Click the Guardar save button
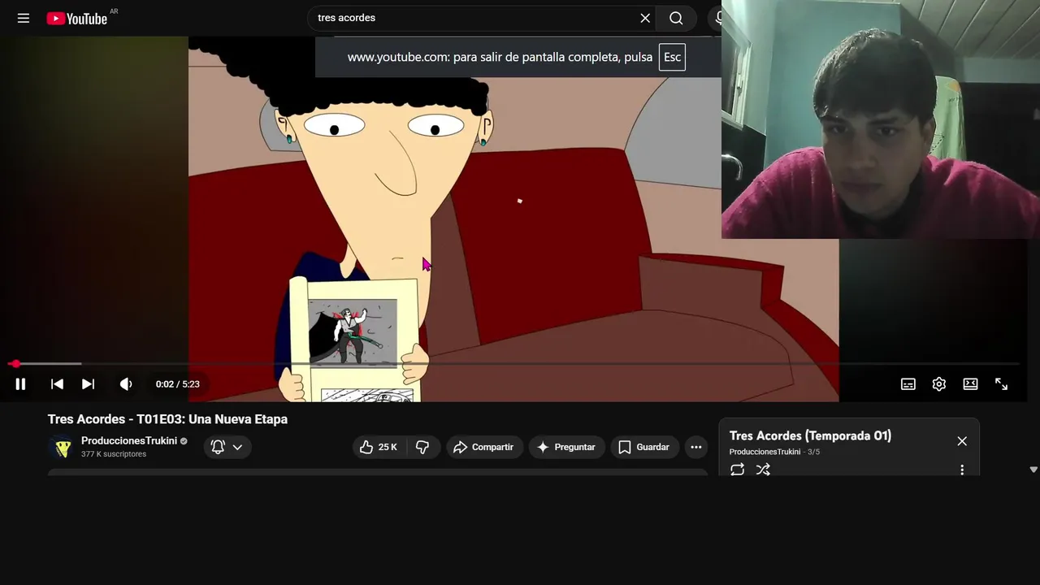Image resolution: width=1040 pixels, height=585 pixels. click(644, 447)
